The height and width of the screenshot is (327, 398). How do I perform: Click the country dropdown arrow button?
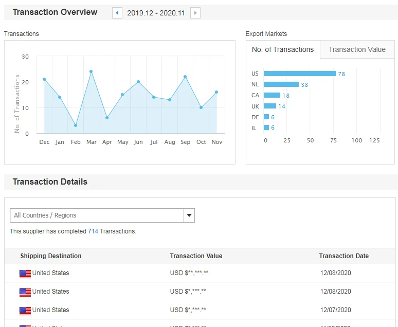[189, 215]
